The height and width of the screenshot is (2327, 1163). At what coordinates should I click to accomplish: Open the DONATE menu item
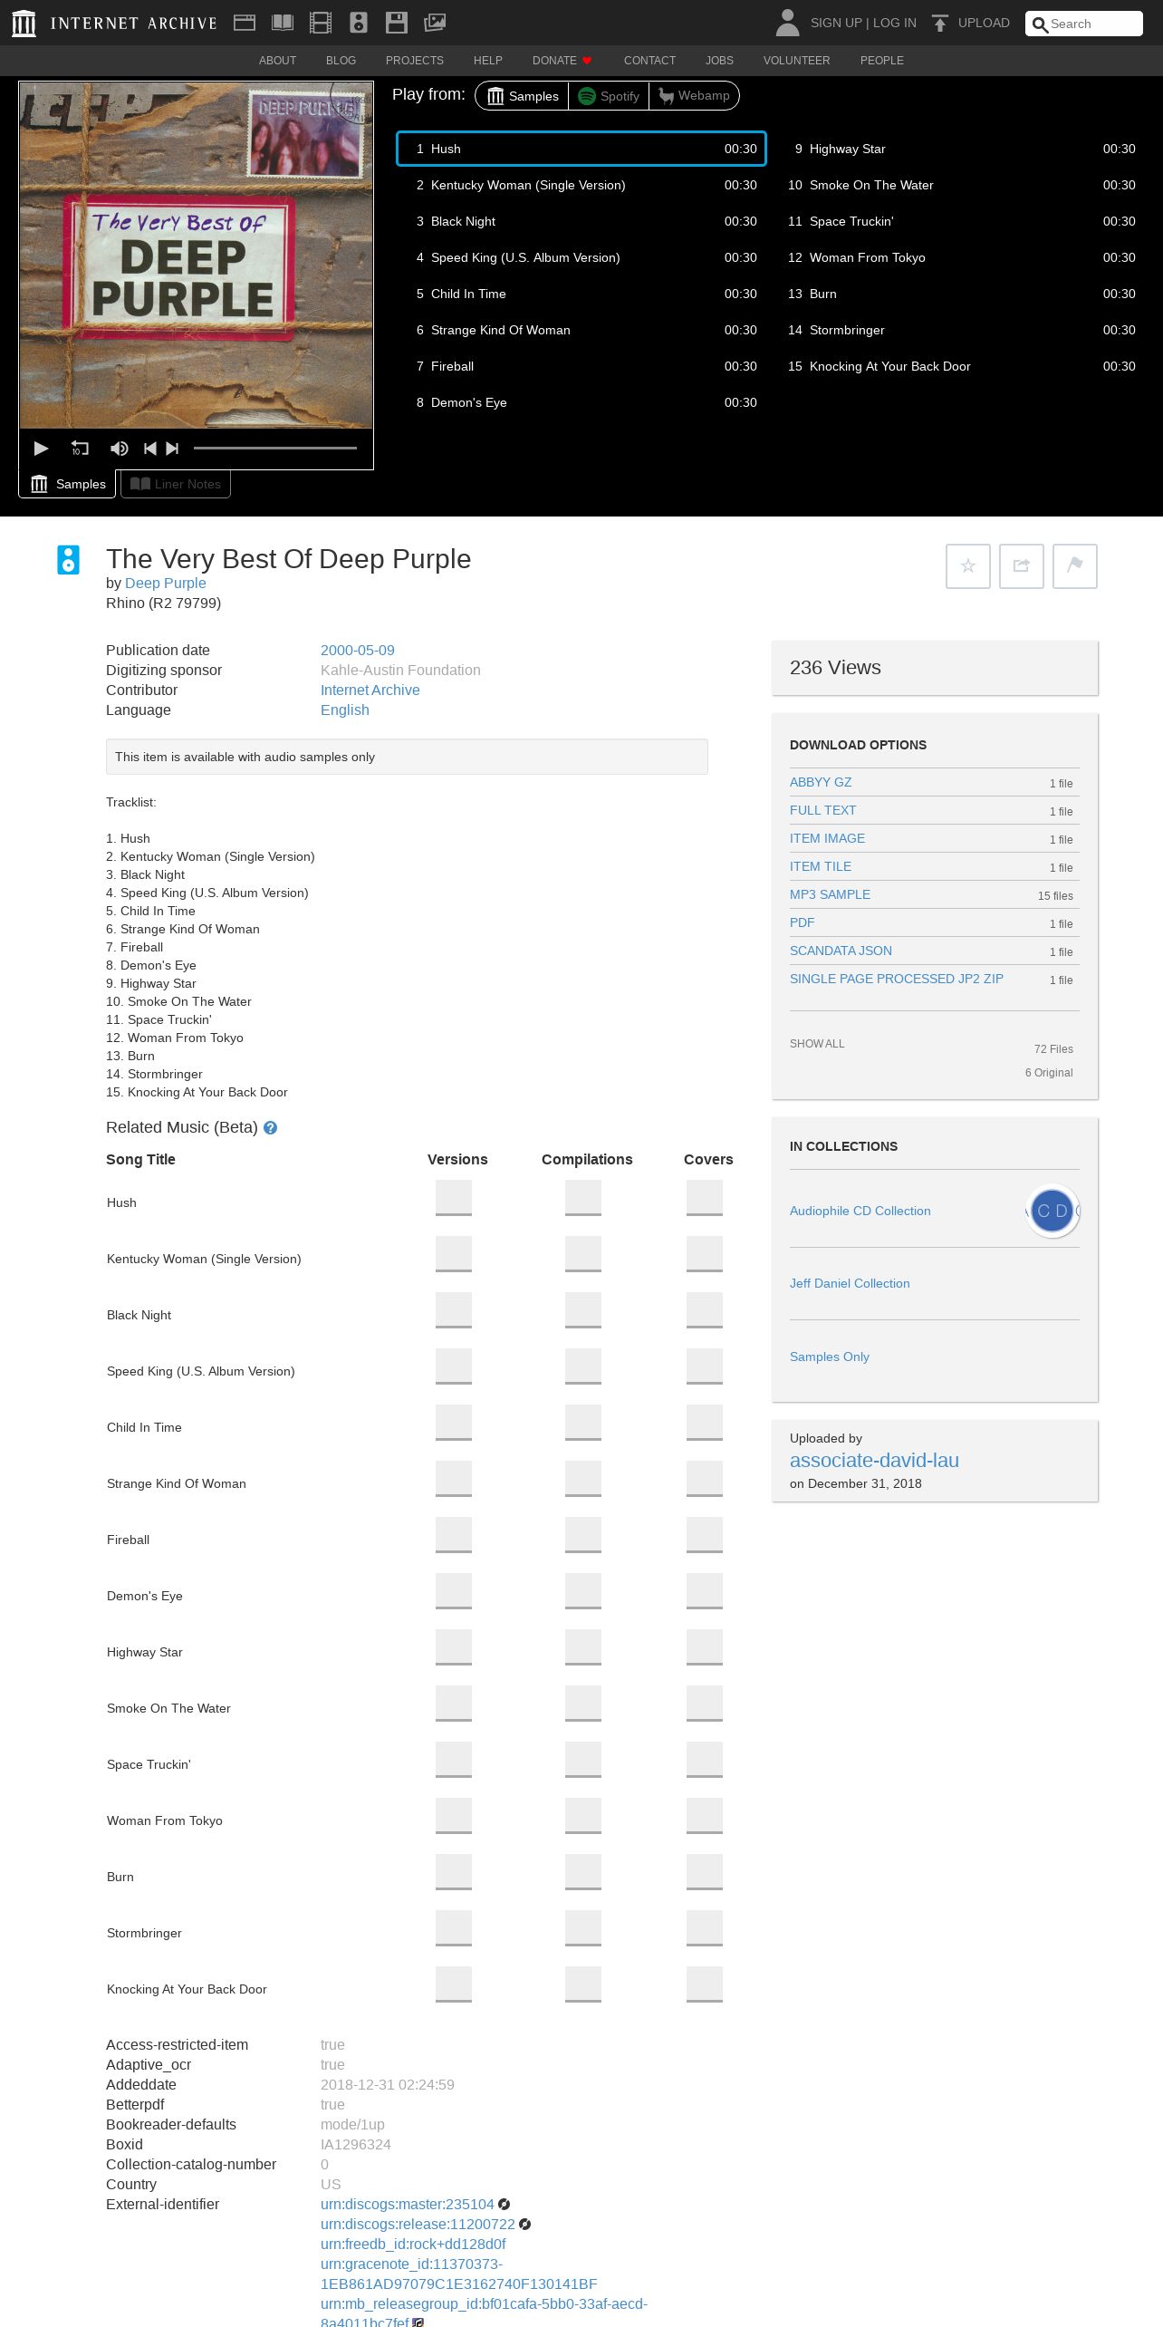[x=562, y=61]
